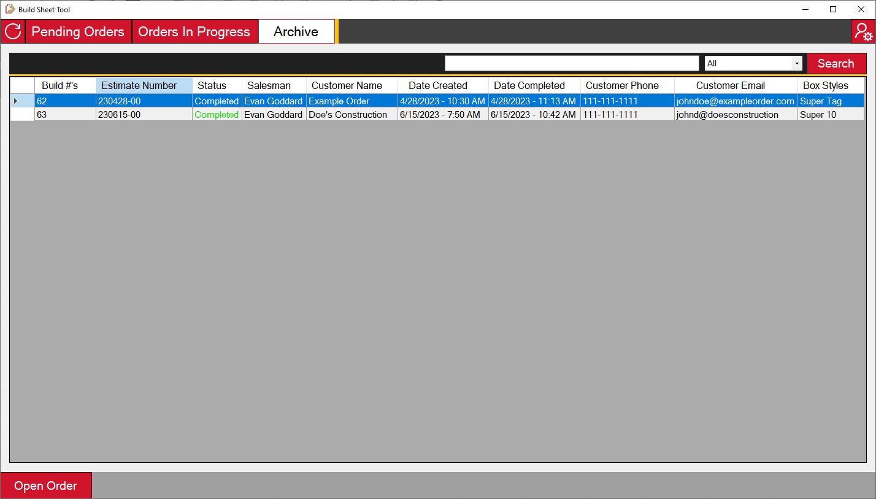Switch to the Pending Orders tab
This screenshot has height=499, width=876.
point(78,32)
